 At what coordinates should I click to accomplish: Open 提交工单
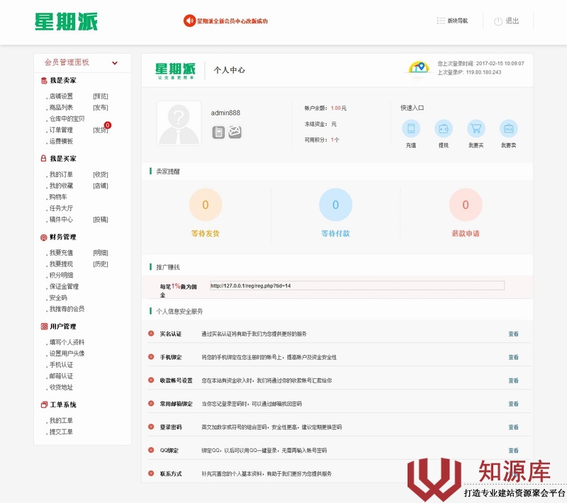pyautogui.click(x=61, y=432)
